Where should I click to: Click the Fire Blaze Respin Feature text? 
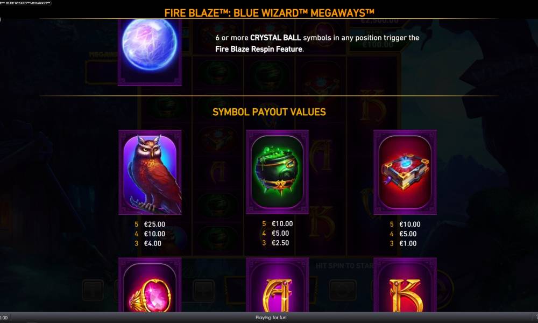click(259, 49)
